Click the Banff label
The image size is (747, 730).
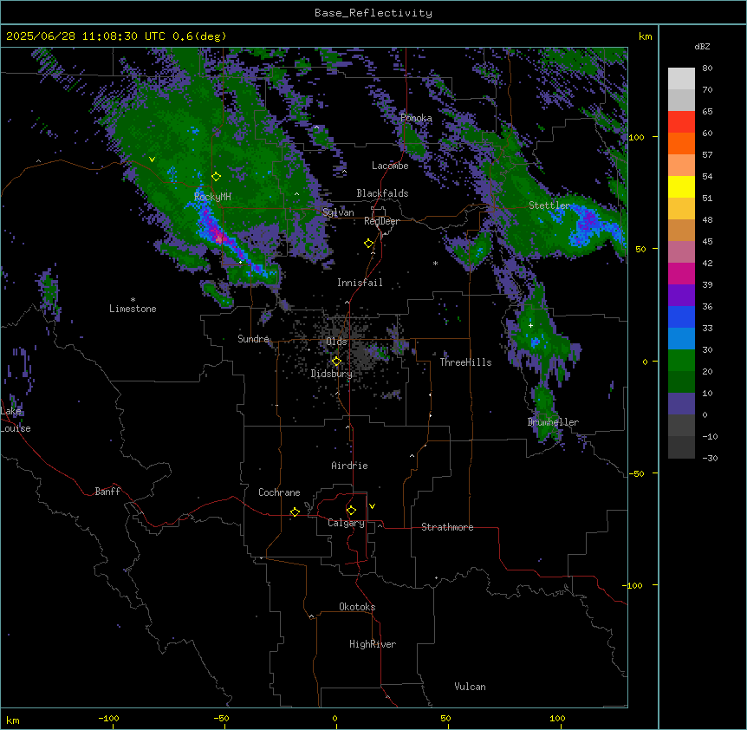click(107, 492)
